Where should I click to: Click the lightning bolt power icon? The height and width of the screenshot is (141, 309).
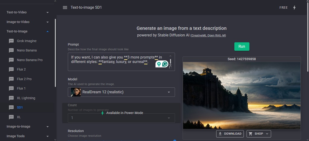[x=295, y=8]
